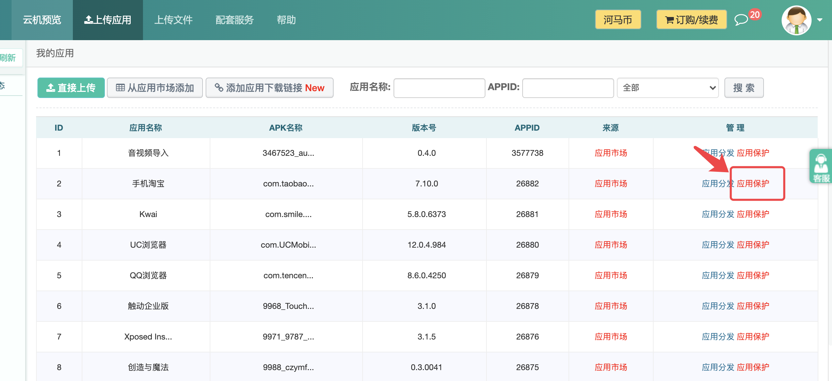Viewport: 832px width, 381px height.
Task: Open the 上传文件 menu item
Action: (x=173, y=20)
